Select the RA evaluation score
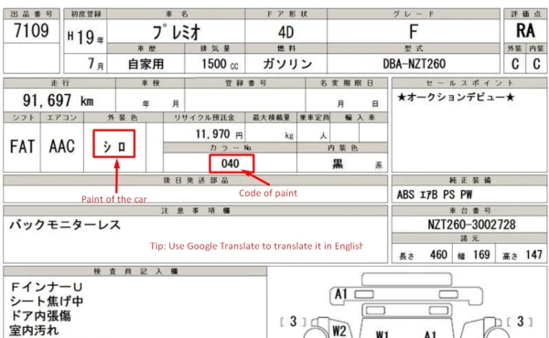Viewport: 549px width, 338px height. tap(525, 31)
